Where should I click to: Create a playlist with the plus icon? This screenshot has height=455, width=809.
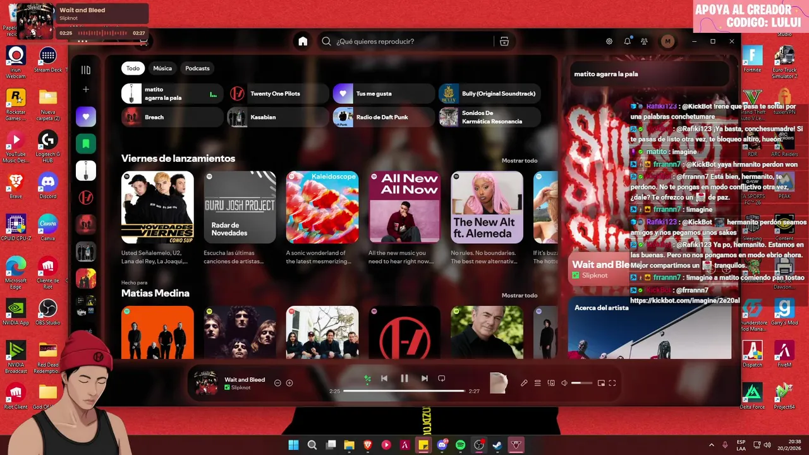tap(86, 90)
